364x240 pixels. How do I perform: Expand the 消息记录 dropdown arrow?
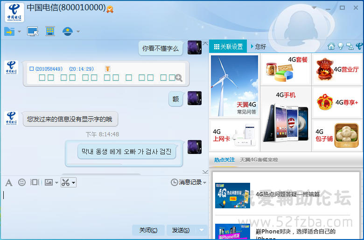tap(205, 183)
